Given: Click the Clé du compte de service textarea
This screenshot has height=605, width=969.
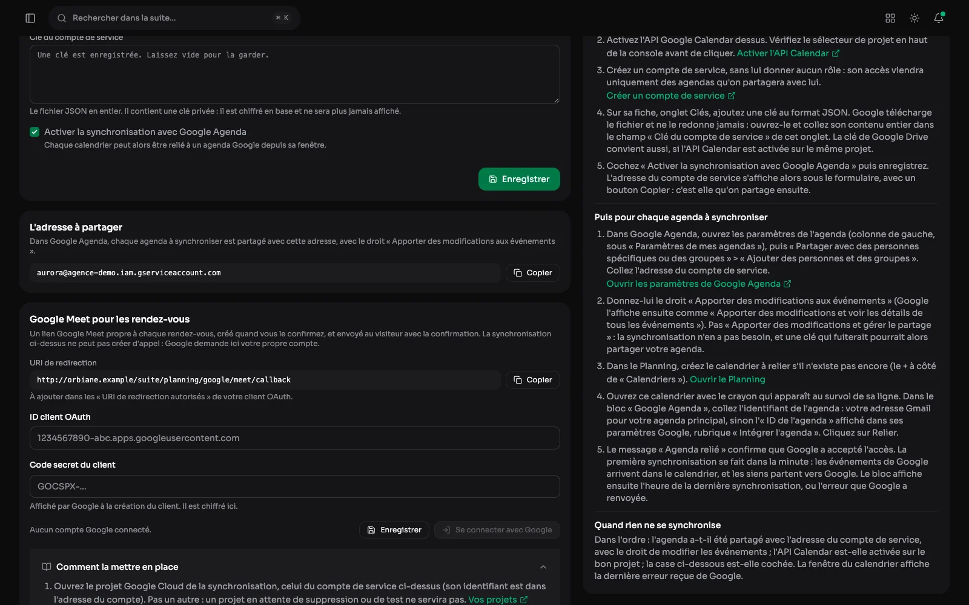Looking at the screenshot, I should 295,74.
